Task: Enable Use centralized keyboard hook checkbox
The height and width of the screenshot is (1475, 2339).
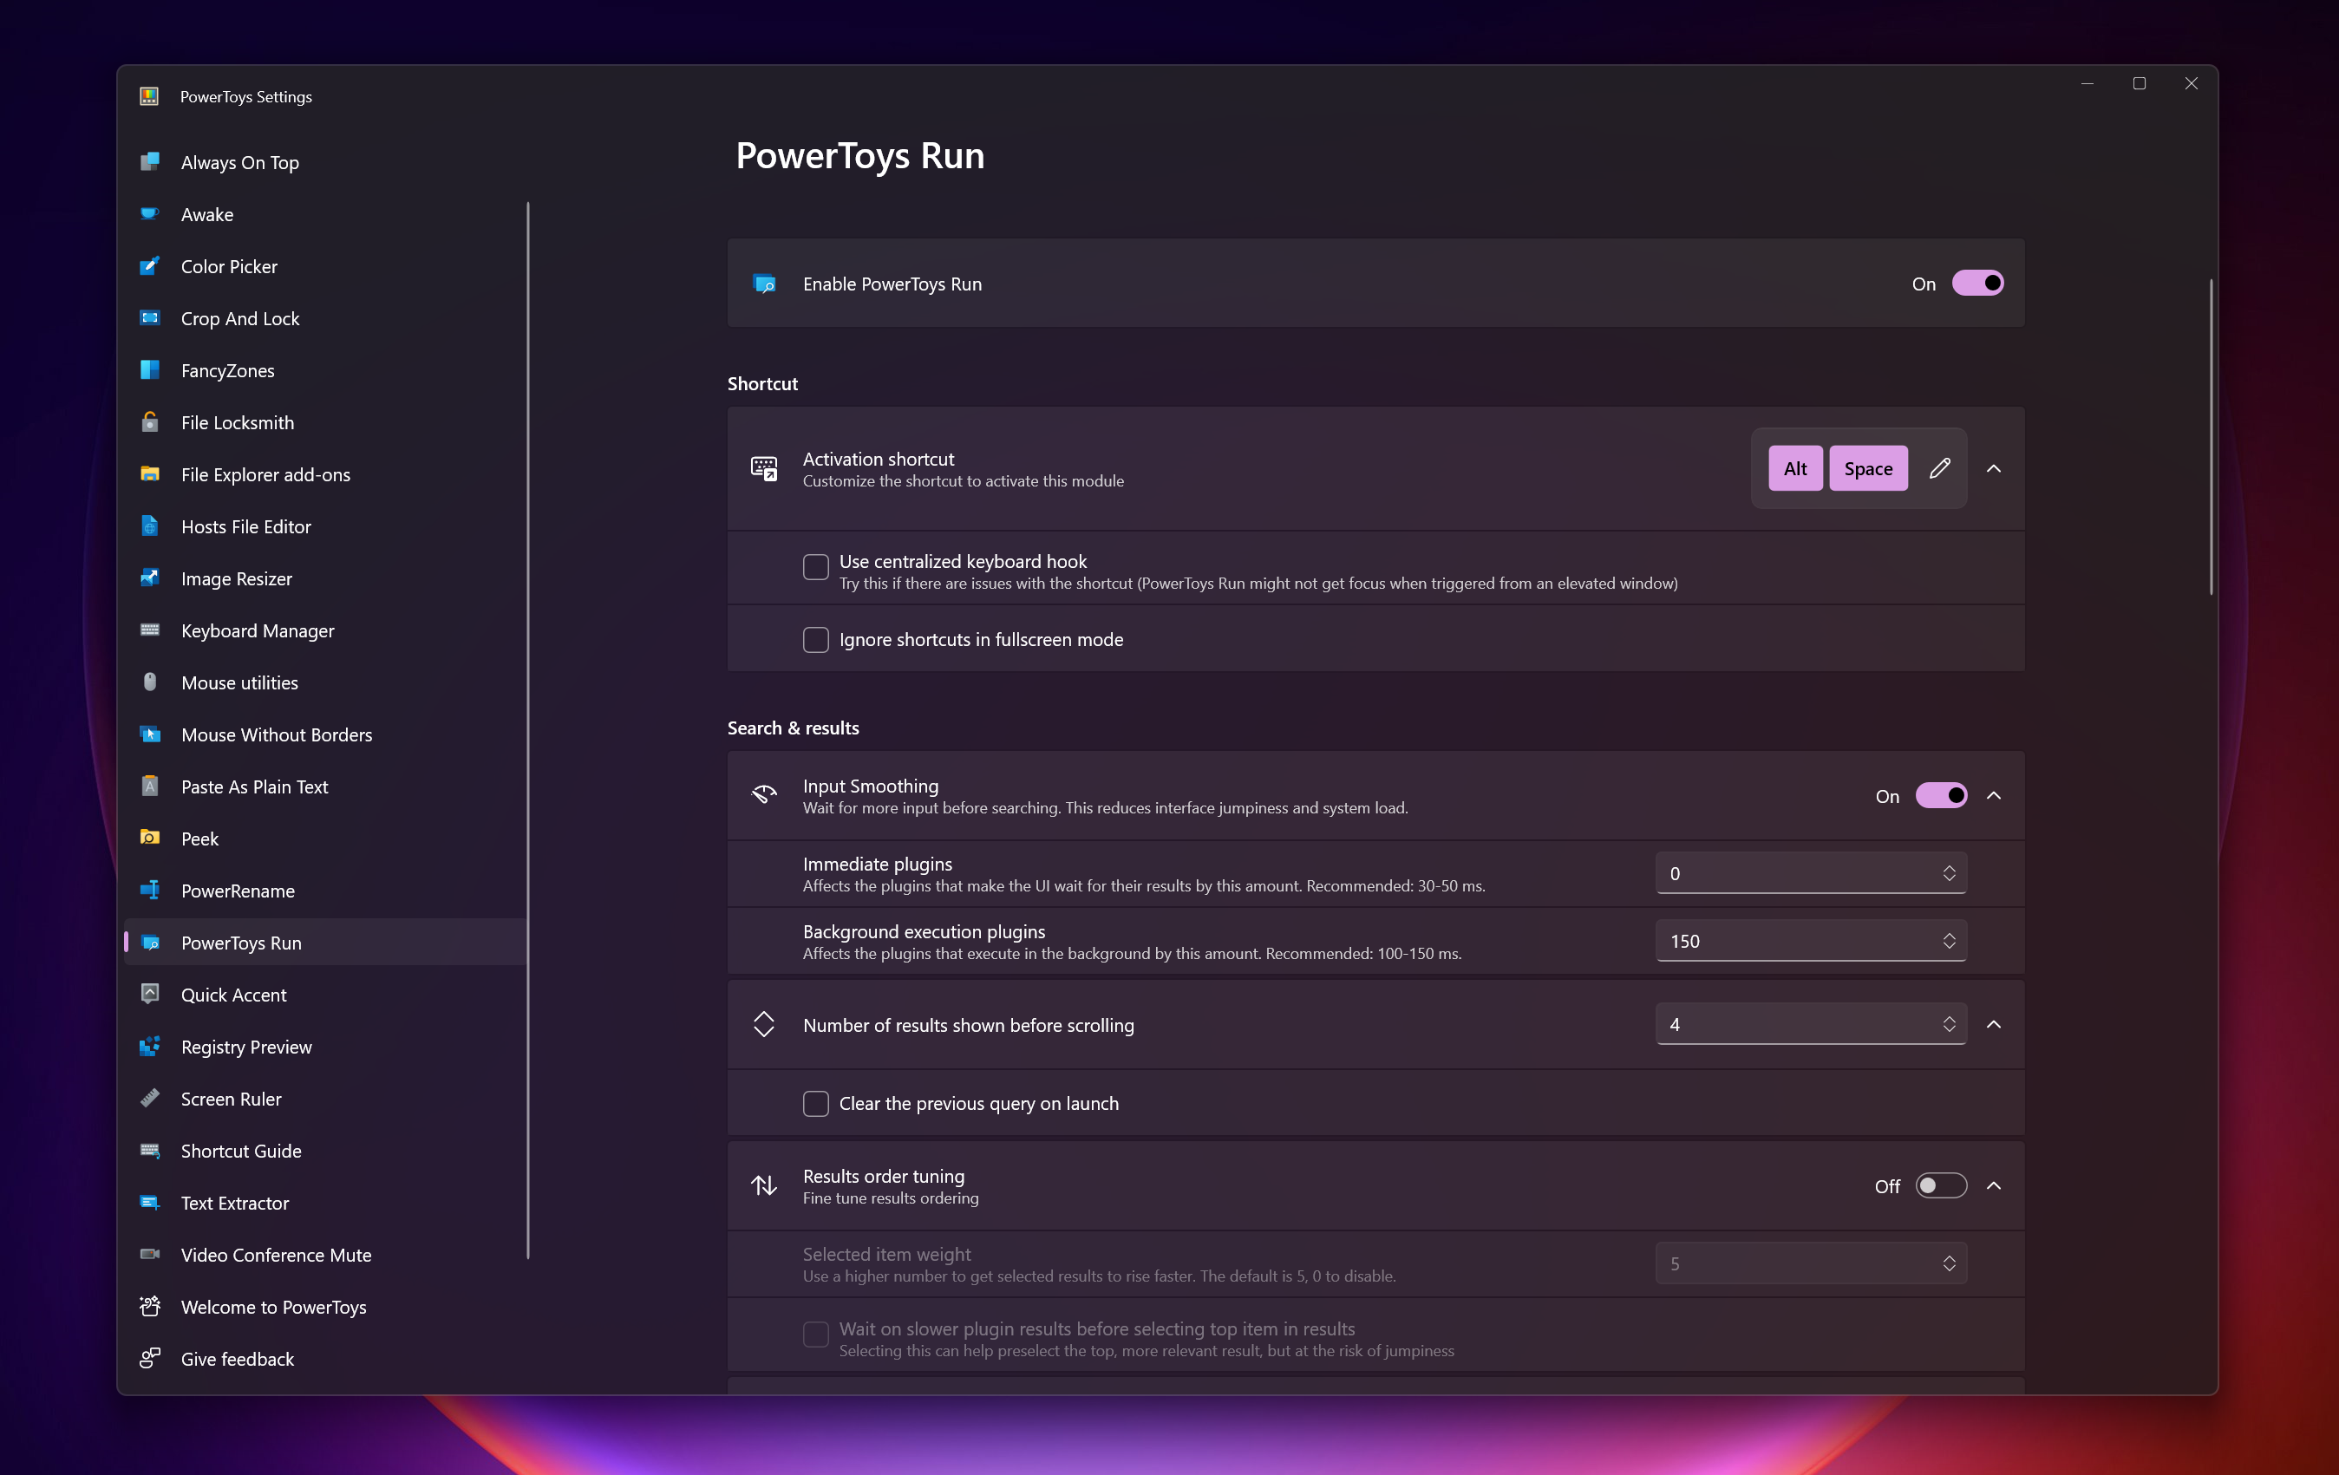Action: [x=815, y=563]
